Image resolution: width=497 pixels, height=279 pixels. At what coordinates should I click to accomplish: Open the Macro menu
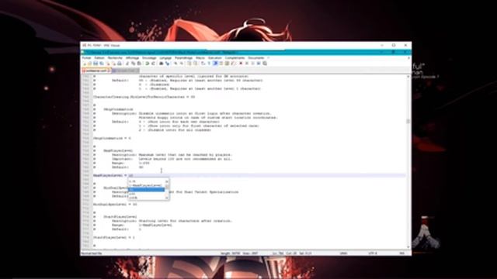tap(200, 58)
